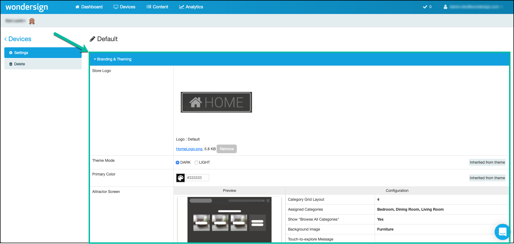Click Inherited from theme for Primary Color

[x=487, y=178]
